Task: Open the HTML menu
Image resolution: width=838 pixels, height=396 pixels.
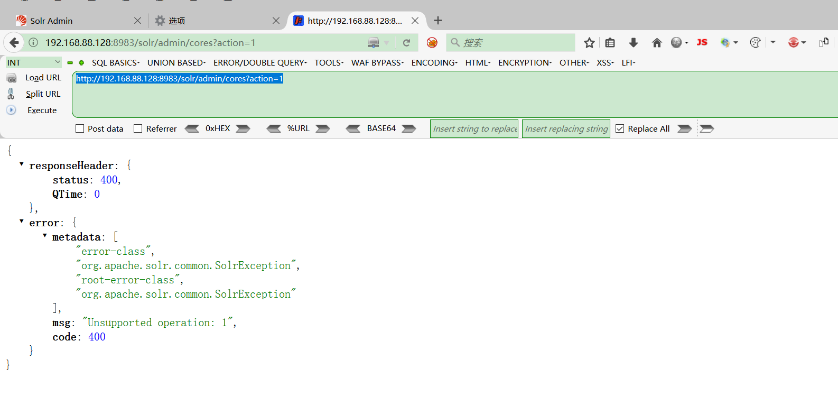Action: [x=478, y=62]
